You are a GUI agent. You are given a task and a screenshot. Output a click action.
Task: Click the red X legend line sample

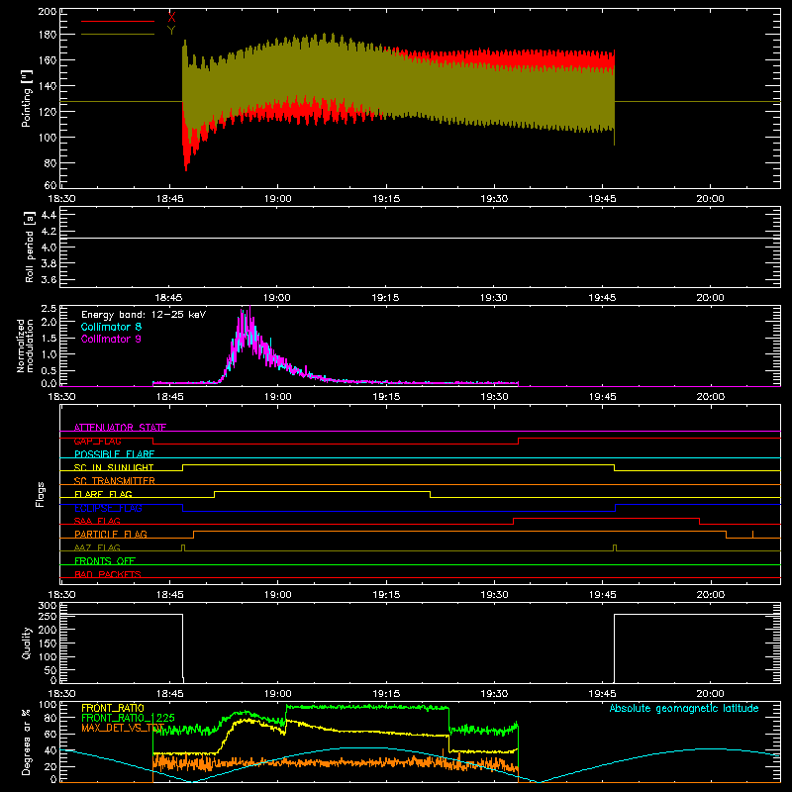[x=118, y=21]
